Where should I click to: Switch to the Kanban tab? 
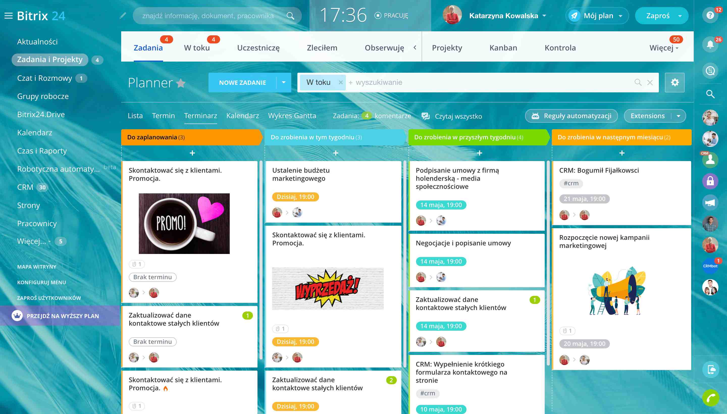click(x=503, y=48)
